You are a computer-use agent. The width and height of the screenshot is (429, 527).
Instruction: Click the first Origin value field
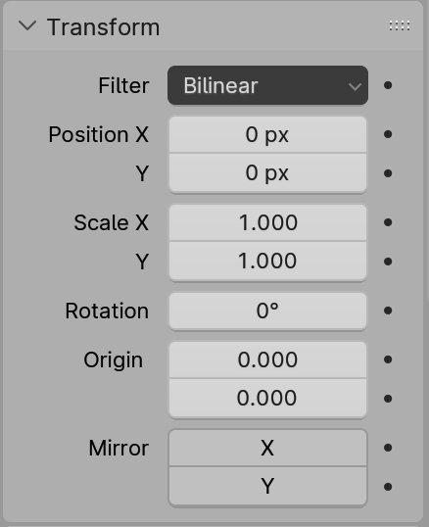[x=267, y=359]
